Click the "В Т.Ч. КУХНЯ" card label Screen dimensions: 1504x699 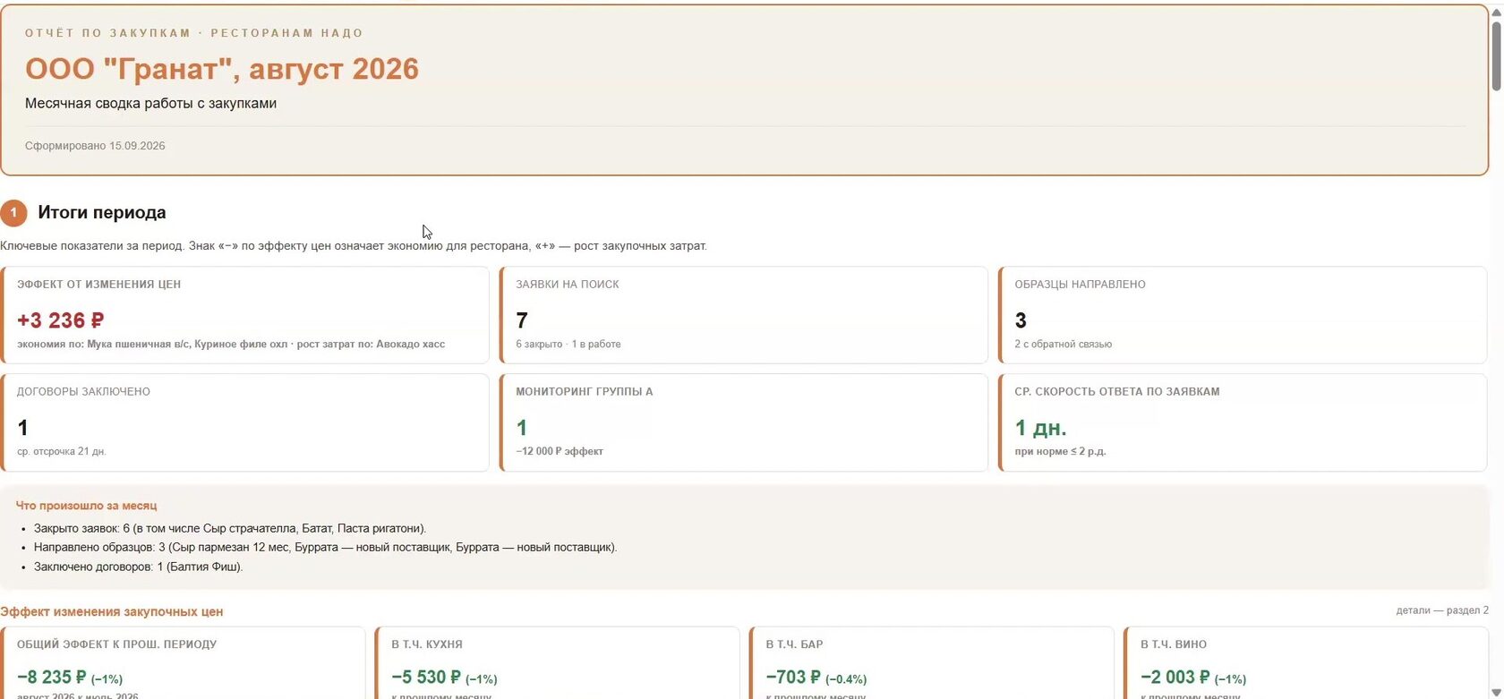(427, 644)
